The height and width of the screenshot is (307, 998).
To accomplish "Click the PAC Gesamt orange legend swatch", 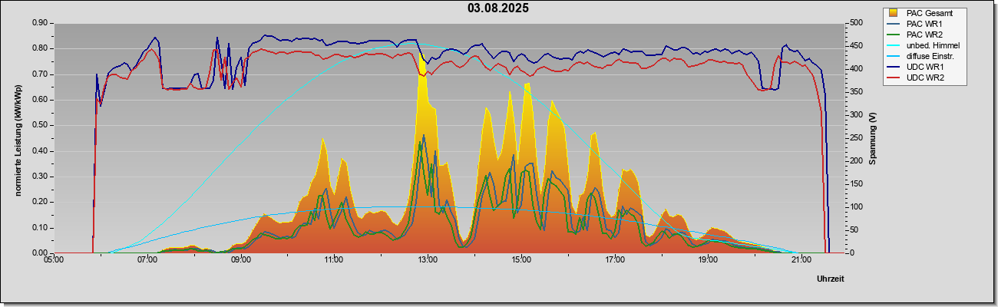I will pos(894,13).
